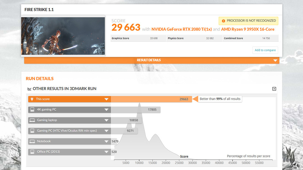Viewport: 303px width, 170px height.
Task: Select the RUN DETAILS heading
Action: [40, 79]
